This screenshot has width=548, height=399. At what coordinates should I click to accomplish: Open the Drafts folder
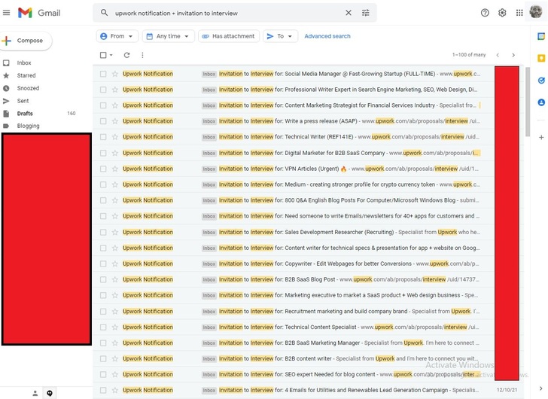pos(25,113)
